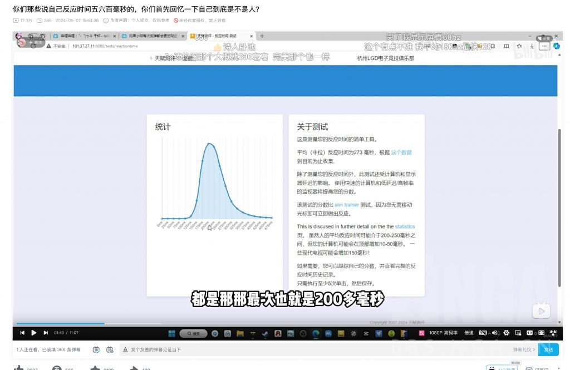Screen dimensions: 570x370
Task: Open the player settings gear icon
Action: click(x=506, y=333)
